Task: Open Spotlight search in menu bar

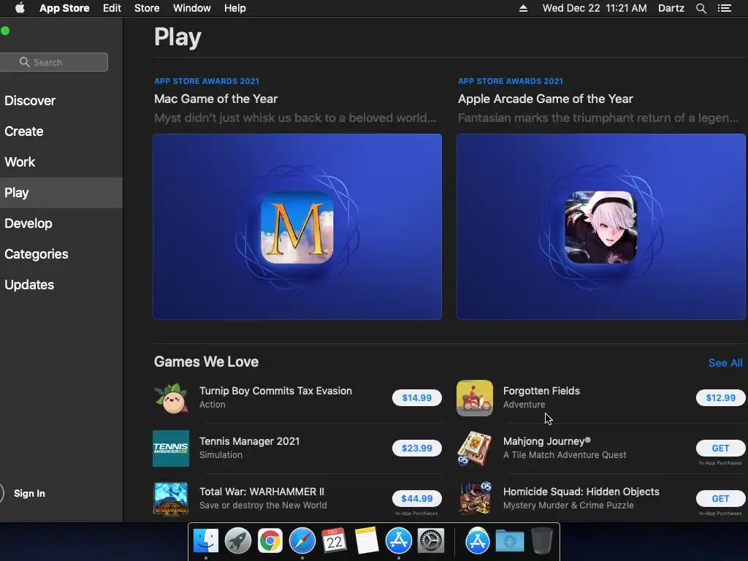Action: pyautogui.click(x=701, y=8)
